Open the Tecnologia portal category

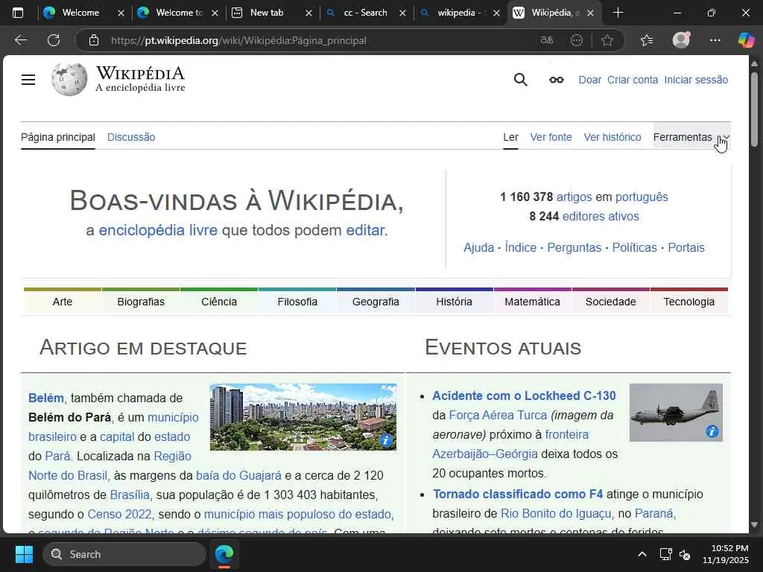click(689, 302)
